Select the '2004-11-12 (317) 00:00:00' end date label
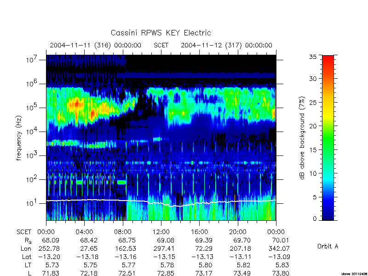 click(226, 45)
